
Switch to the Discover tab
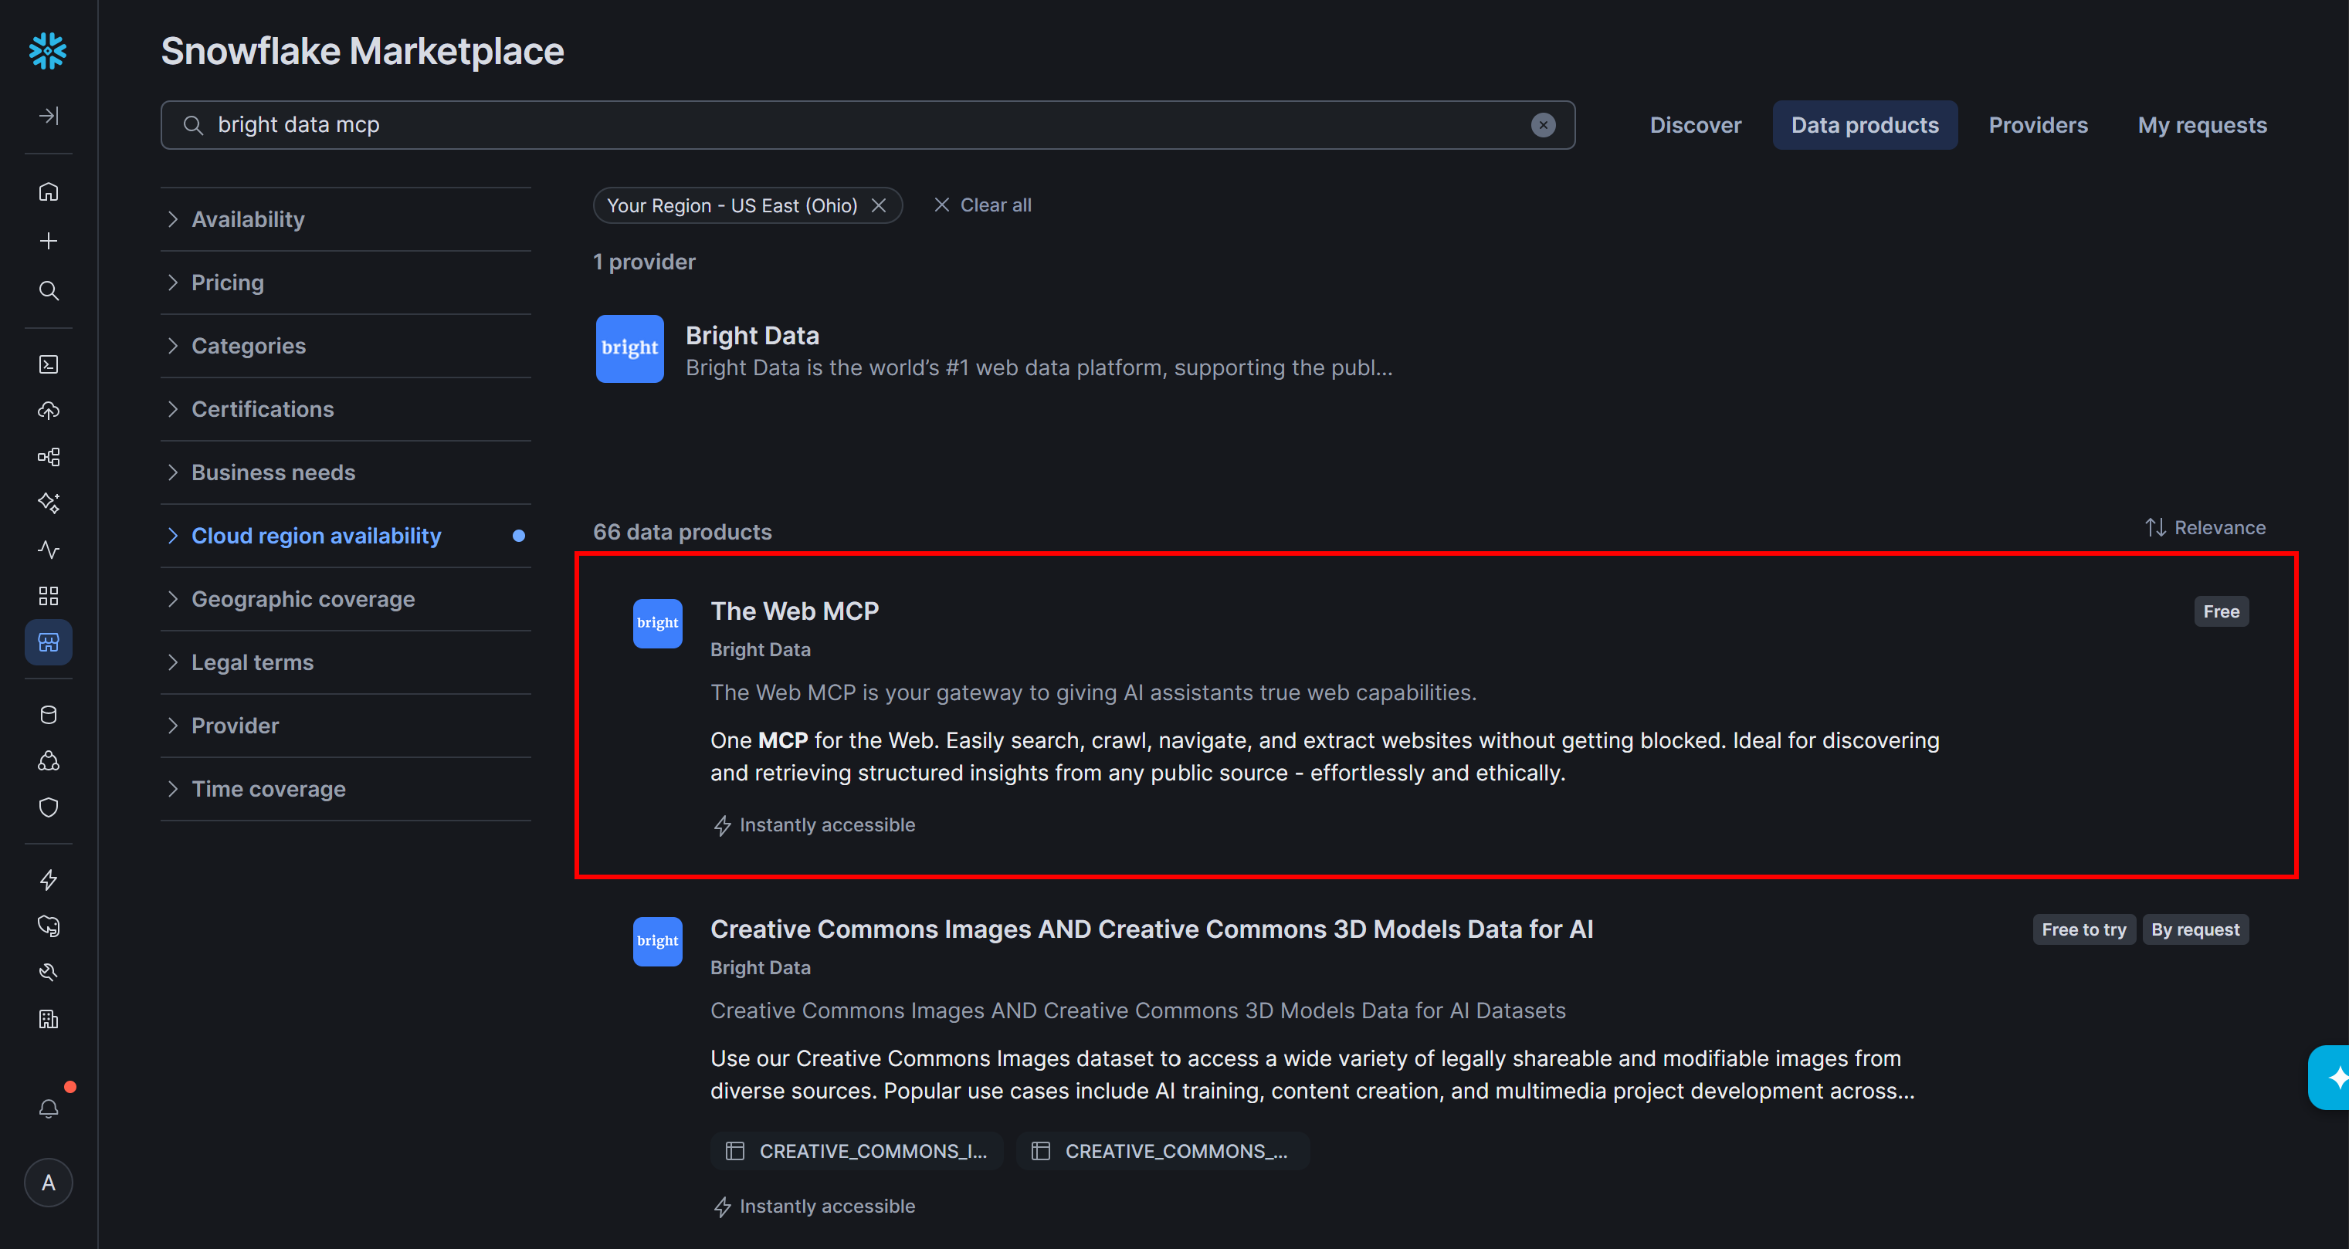pyautogui.click(x=1695, y=125)
